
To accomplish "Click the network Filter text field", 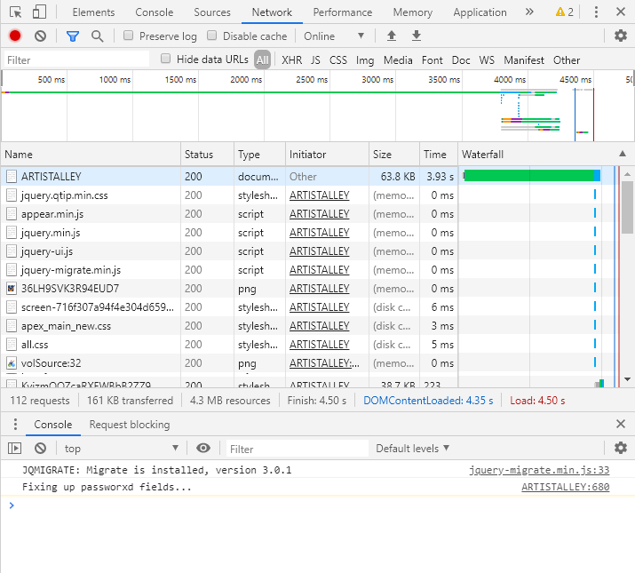I will (x=75, y=60).
